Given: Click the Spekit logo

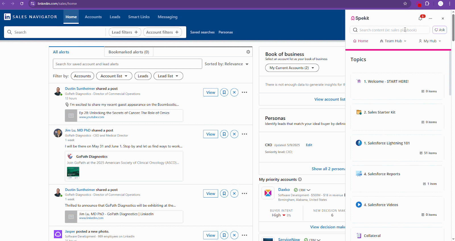Looking at the screenshot, I should (360, 18).
